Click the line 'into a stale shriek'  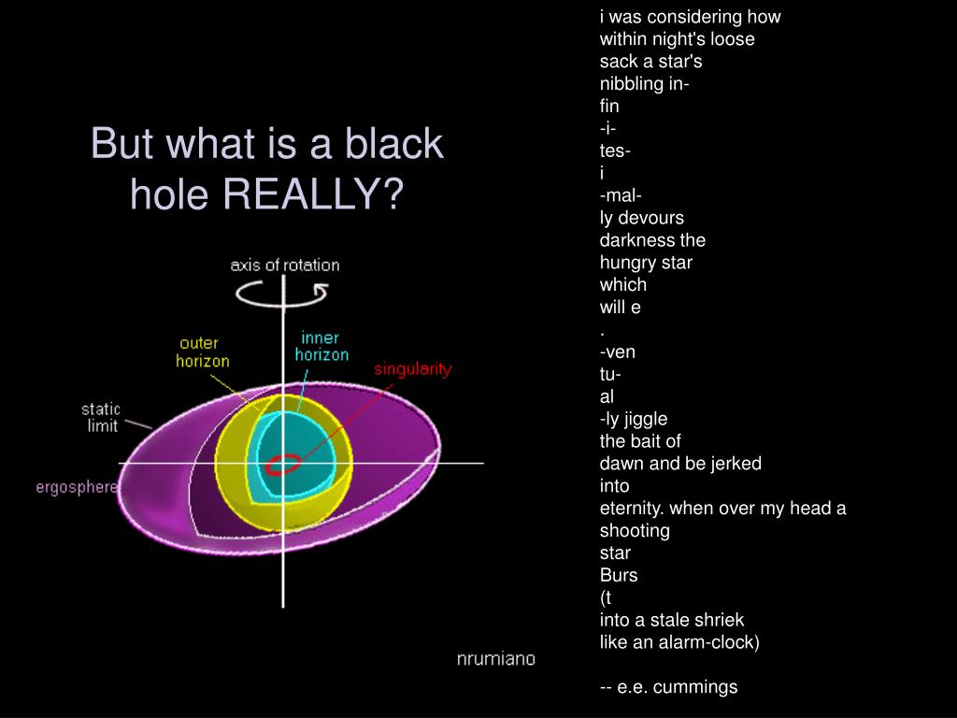(x=672, y=620)
